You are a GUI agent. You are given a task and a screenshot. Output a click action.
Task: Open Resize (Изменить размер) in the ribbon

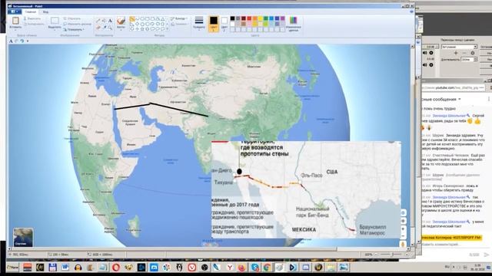pos(77,24)
